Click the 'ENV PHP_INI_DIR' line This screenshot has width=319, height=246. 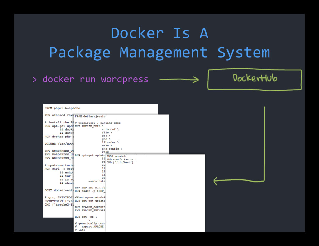[x=90, y=188]
